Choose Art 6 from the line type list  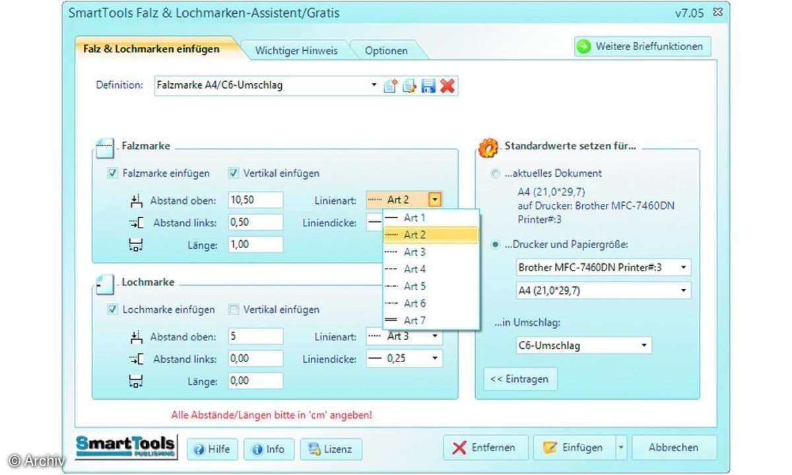[431, 303]
